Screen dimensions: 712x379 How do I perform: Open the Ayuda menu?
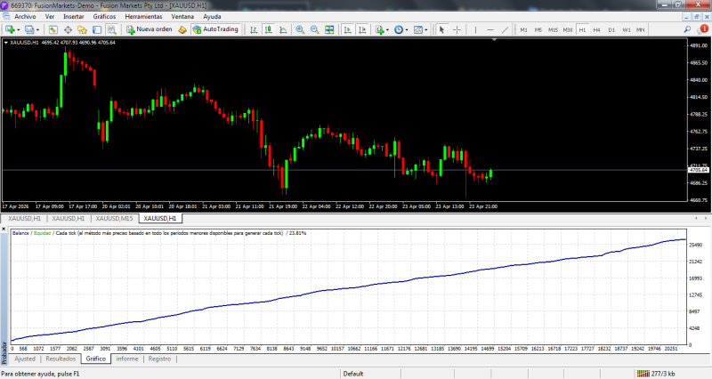(212, 16)
